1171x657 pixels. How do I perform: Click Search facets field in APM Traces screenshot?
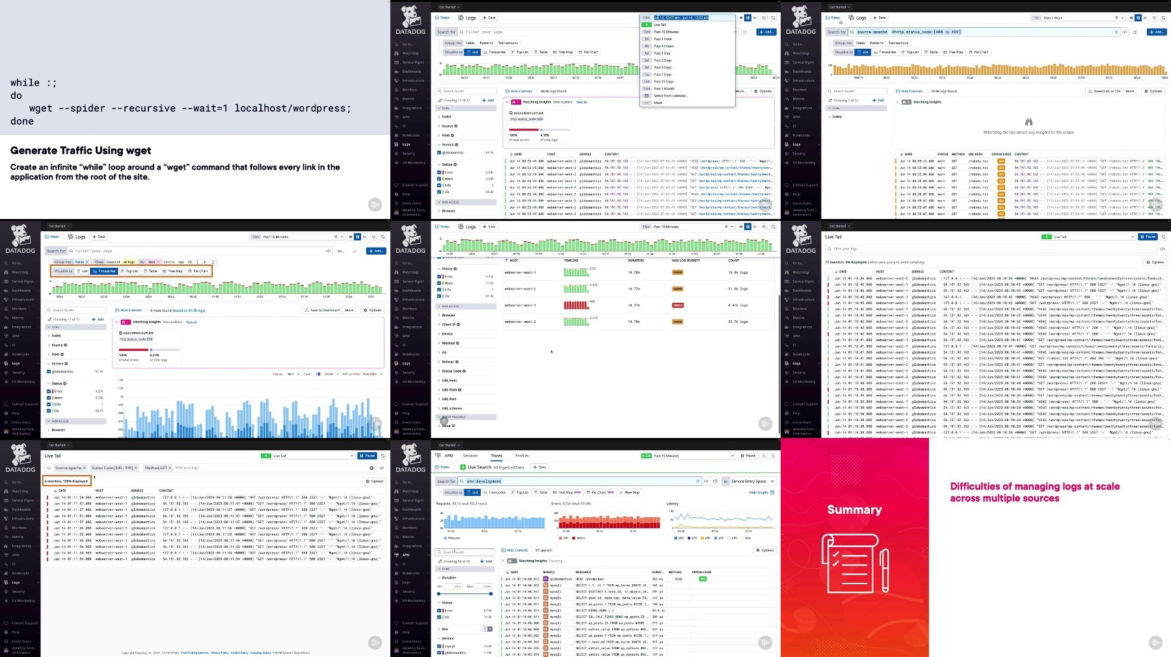465,552
